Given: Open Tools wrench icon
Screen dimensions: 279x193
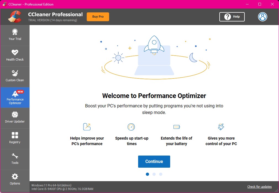Looking at the screenshot, I should click(15, 156).
